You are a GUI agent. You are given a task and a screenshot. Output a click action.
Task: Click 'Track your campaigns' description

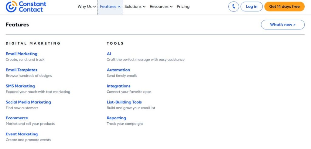[125, 124]
